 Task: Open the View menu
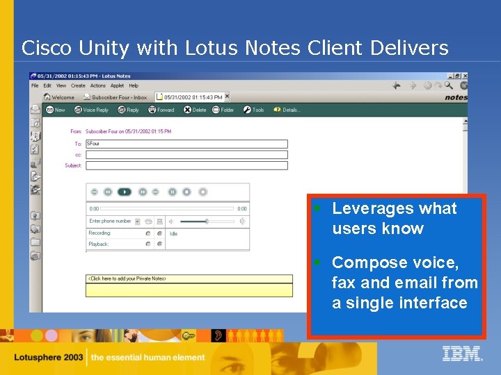coord(61,85)
